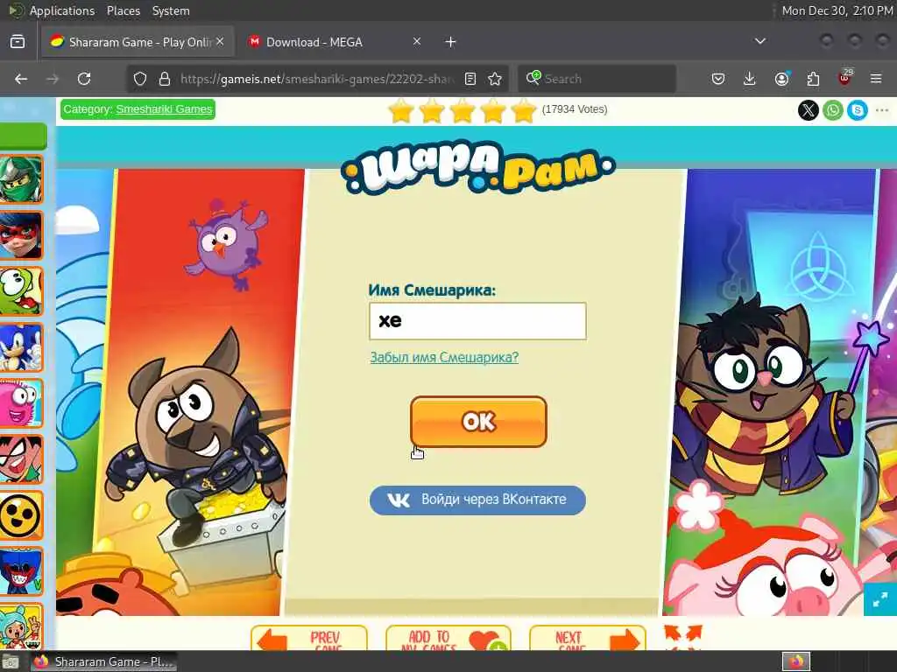Click the fullscreen expand icon on game
The image size is (897, 672).
coord(879,599)
